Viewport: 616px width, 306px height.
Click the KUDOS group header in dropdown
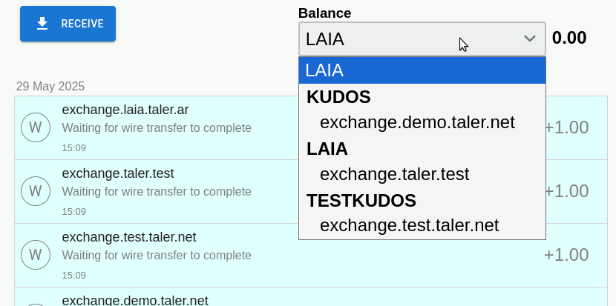338,97
